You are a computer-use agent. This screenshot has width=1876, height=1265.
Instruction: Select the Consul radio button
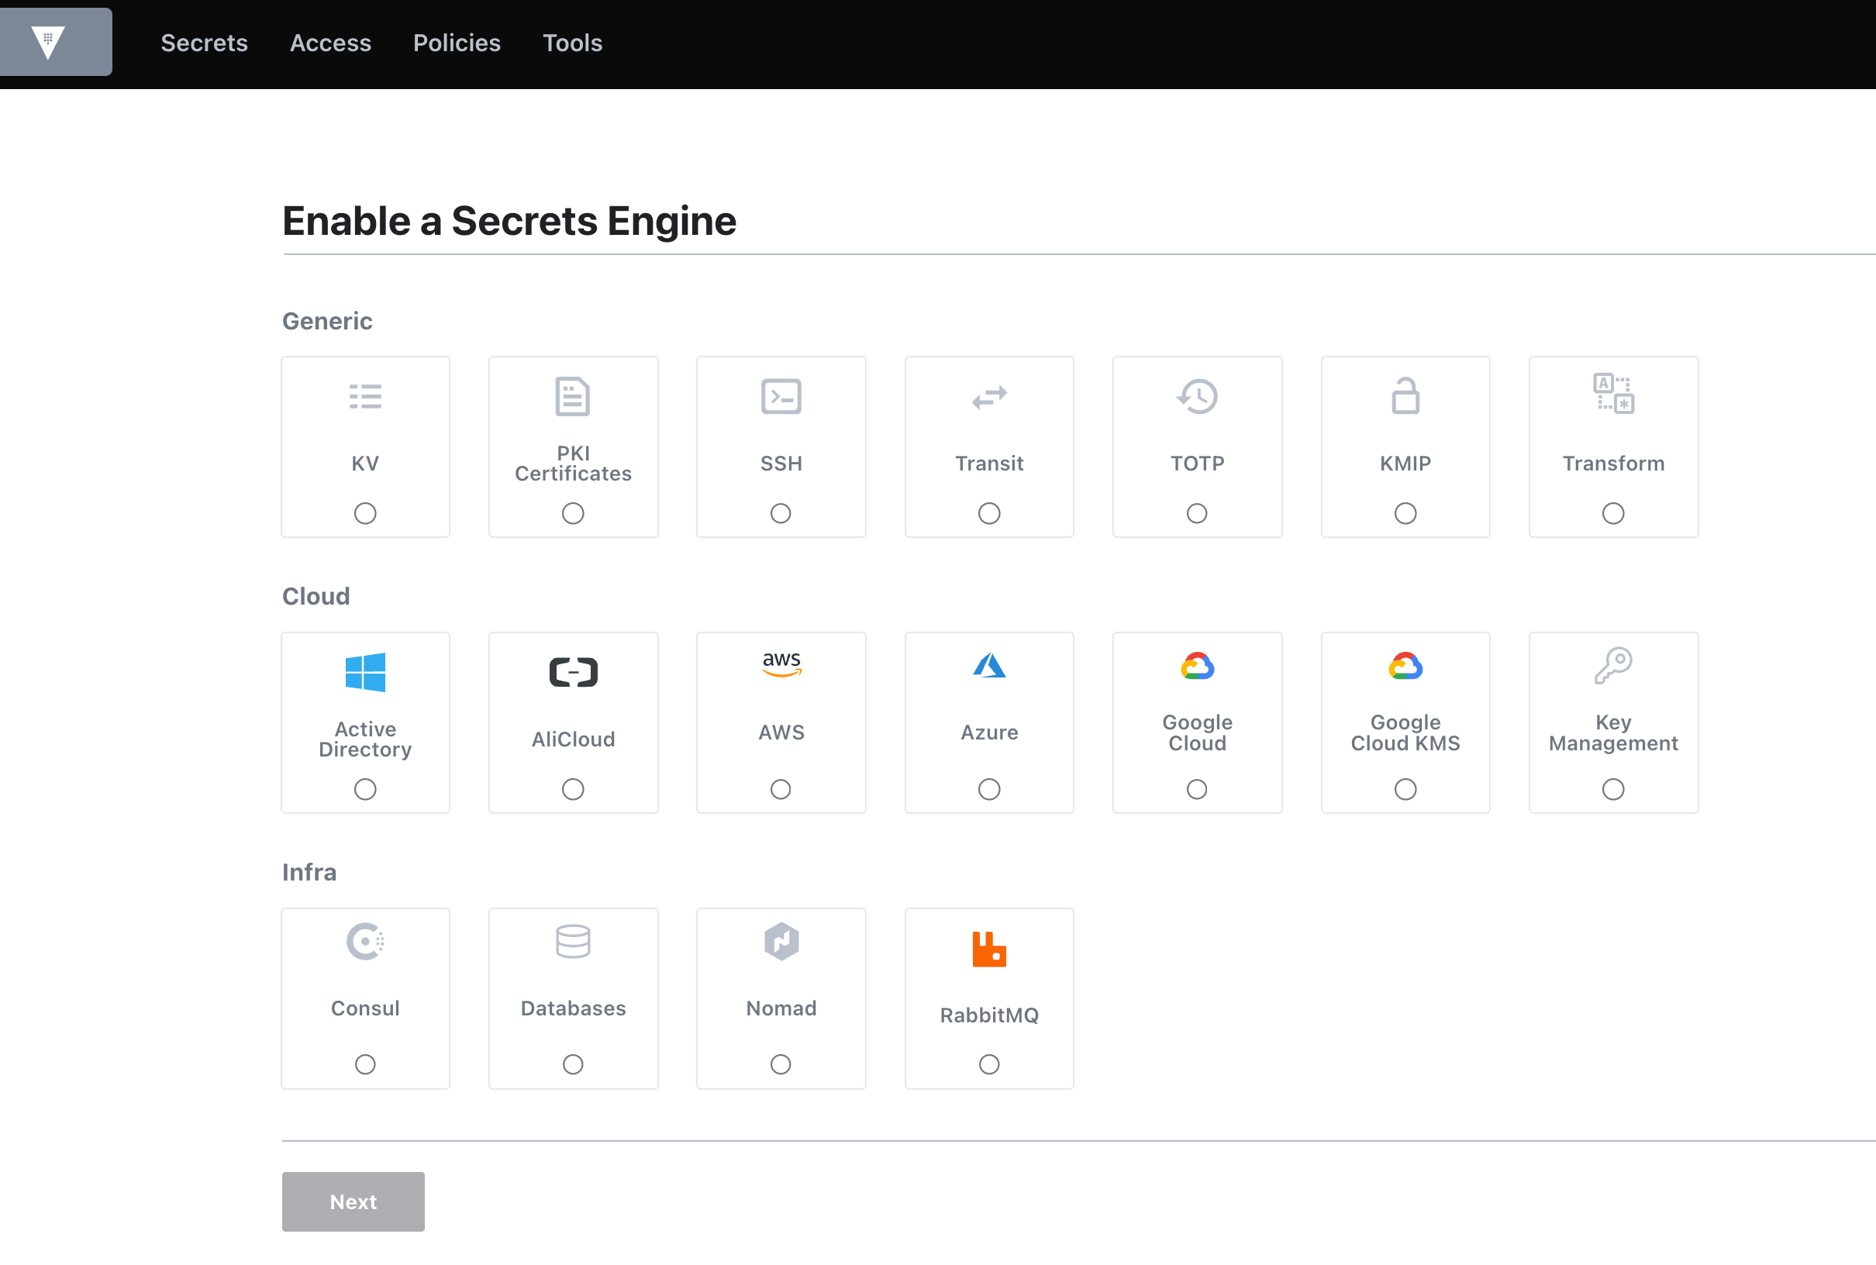point(364,1065)
